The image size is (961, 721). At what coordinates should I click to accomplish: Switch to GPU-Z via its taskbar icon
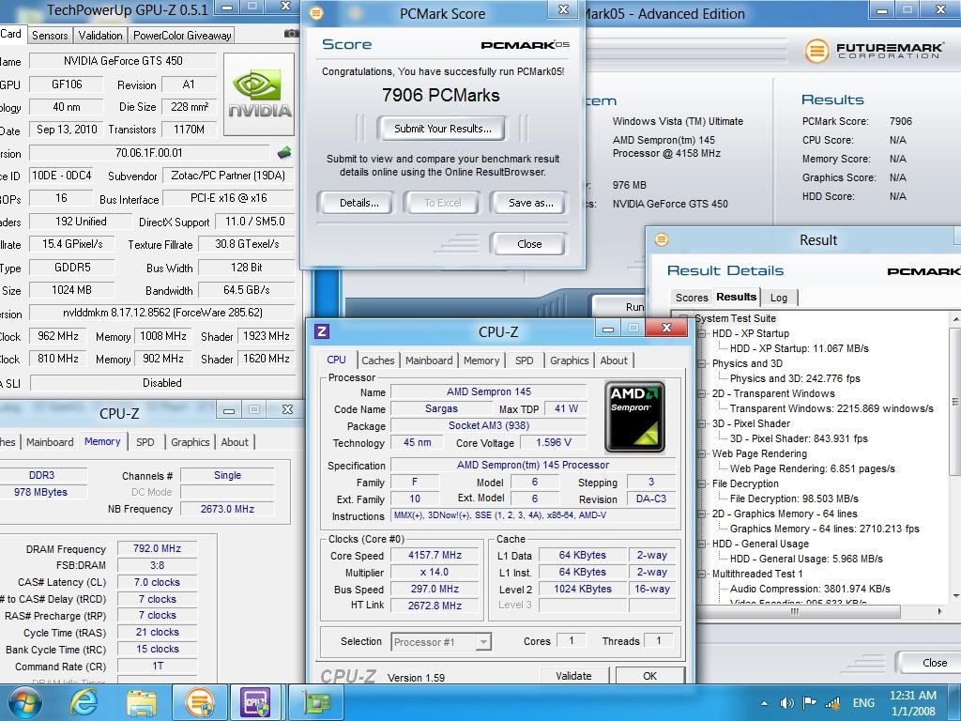pyautogui.click(x=316, y=702)
